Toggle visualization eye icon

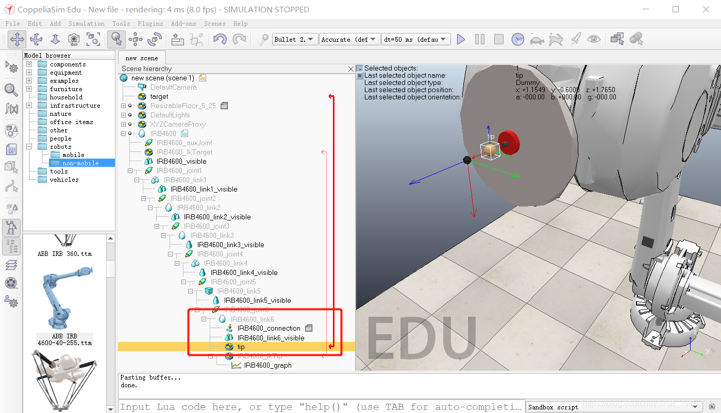(x=594, y=39)
